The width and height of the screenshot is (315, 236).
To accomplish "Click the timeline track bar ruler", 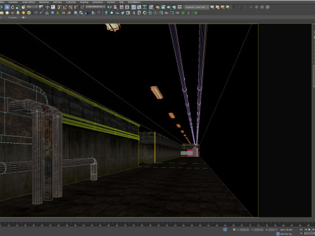I will pyautogui.click(x=157, y=224).
